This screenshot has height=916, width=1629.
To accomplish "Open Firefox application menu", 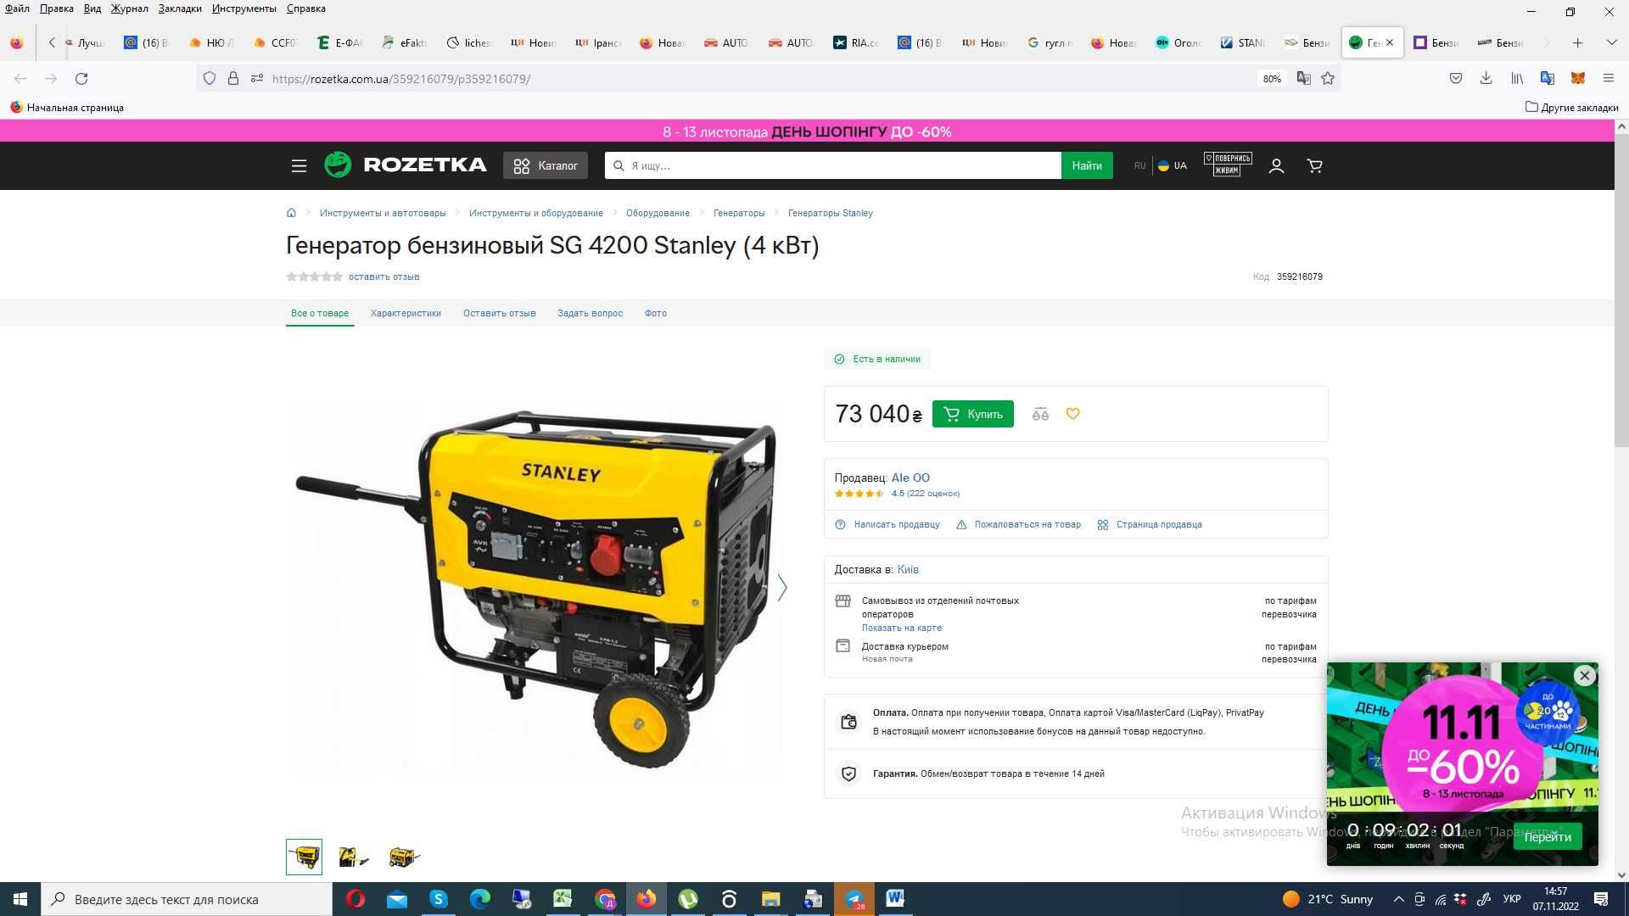I will pos(1608,79).
